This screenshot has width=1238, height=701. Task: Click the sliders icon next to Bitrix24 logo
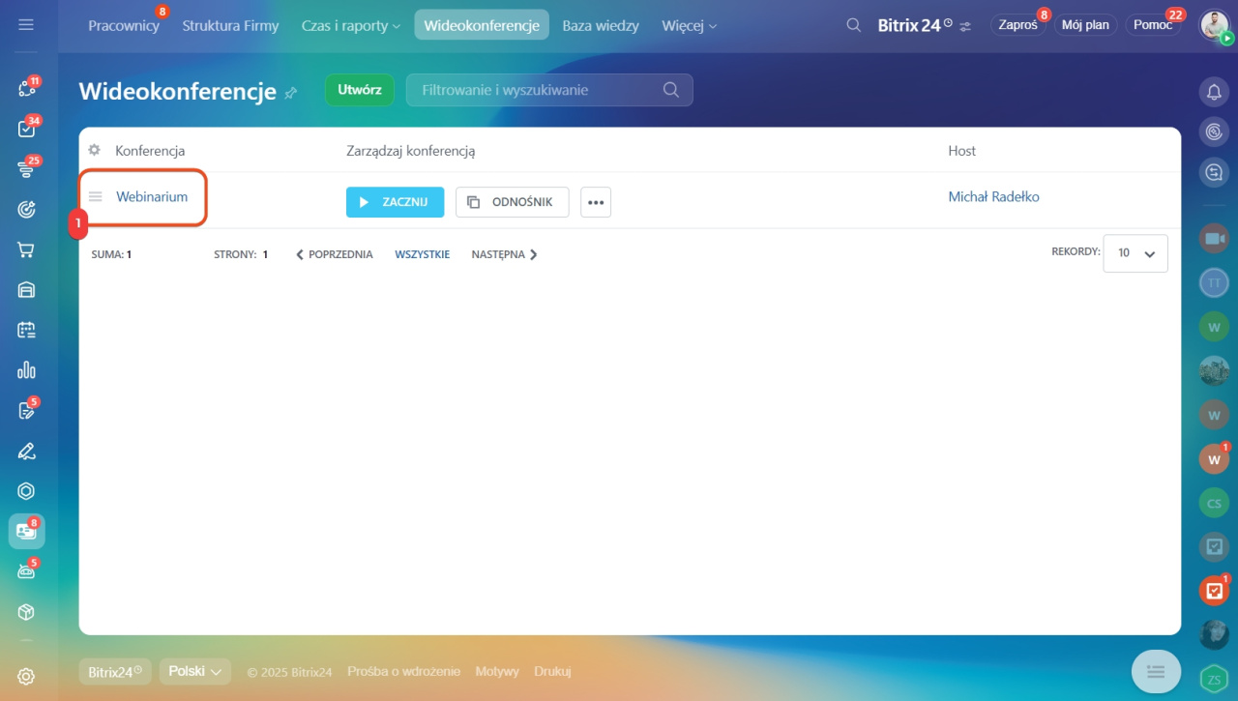(965, 26)
